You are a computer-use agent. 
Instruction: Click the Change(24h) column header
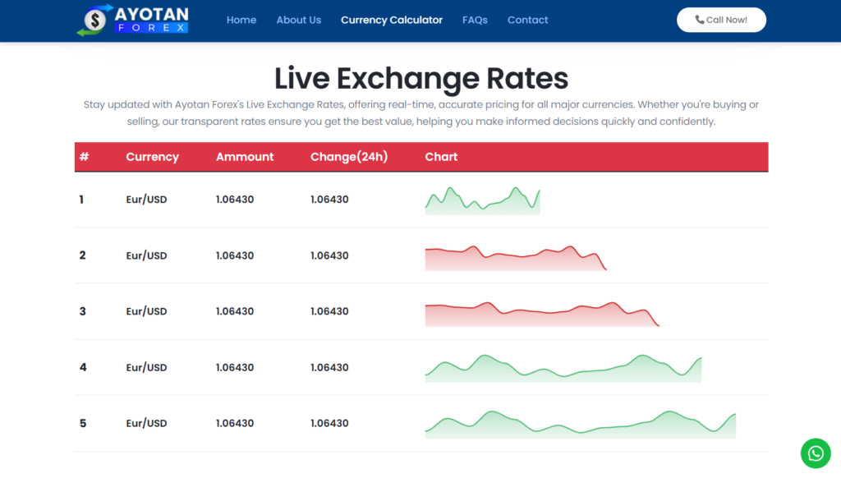click(x=348, y=157)
